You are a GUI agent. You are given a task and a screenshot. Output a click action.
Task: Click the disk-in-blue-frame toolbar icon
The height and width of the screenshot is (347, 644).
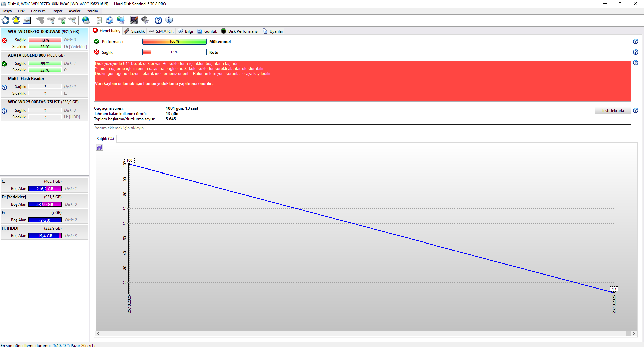(x=27, y=20)
